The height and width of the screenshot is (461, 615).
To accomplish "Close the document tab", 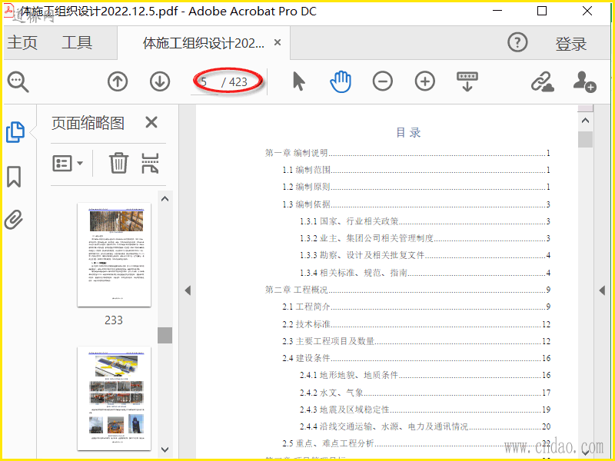I will click(278, 42).
